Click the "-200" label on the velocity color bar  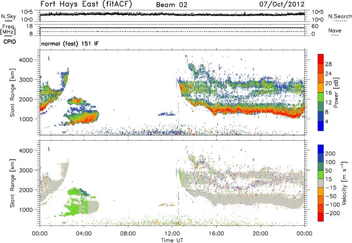(332, 213)
